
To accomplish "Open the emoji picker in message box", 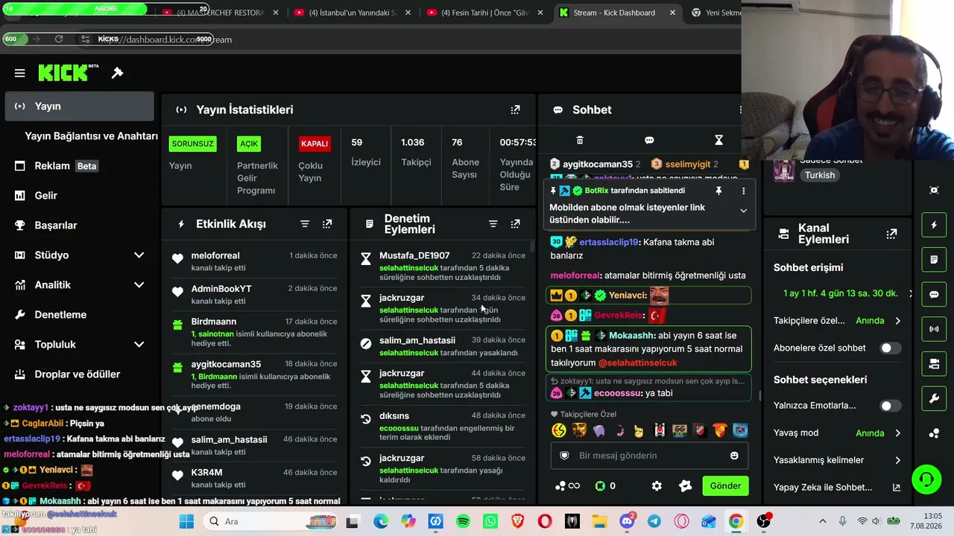I will tap(734, 456).
